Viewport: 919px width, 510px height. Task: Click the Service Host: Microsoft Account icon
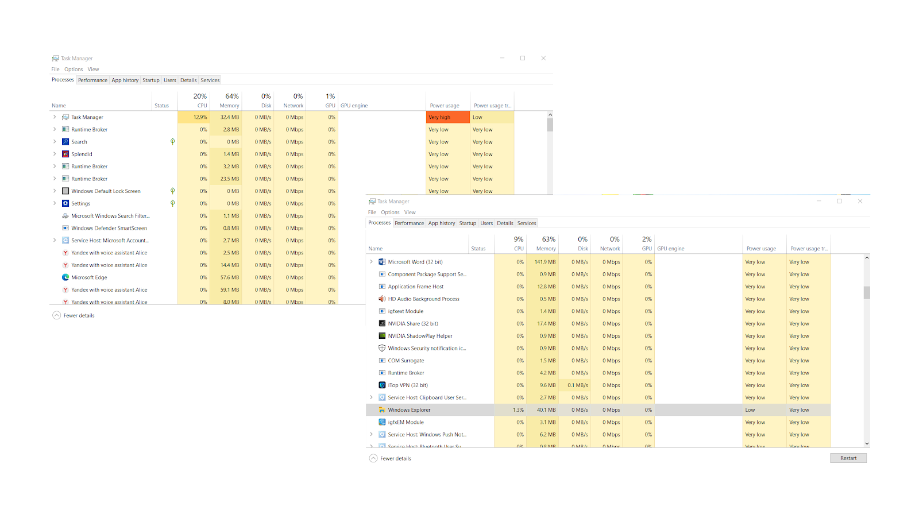[x=65, y=241]
